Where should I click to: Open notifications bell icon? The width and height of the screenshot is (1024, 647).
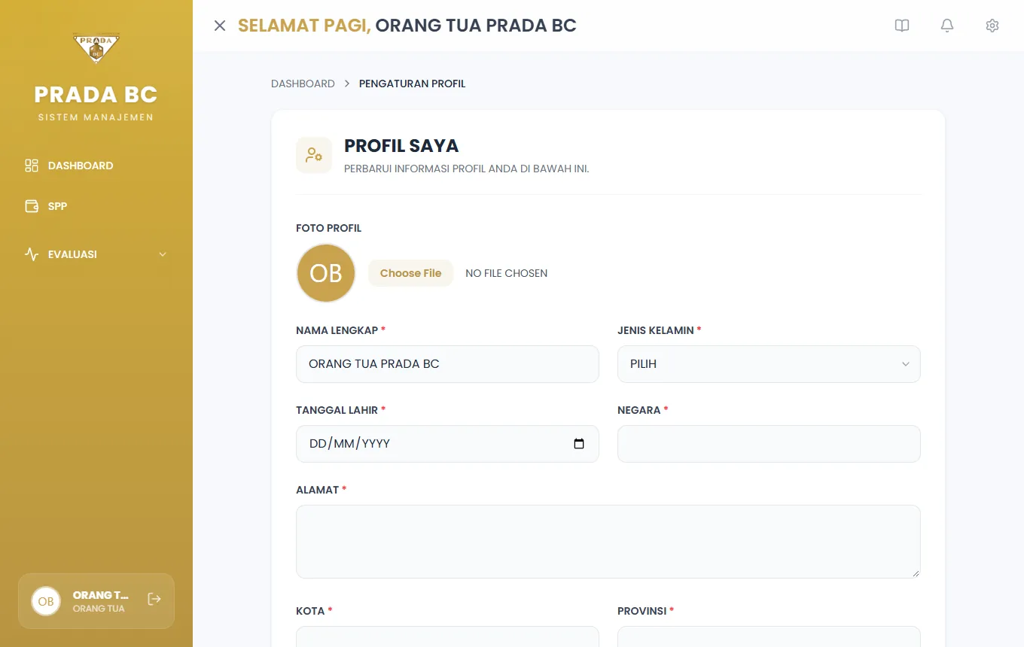tap(947, 26)
